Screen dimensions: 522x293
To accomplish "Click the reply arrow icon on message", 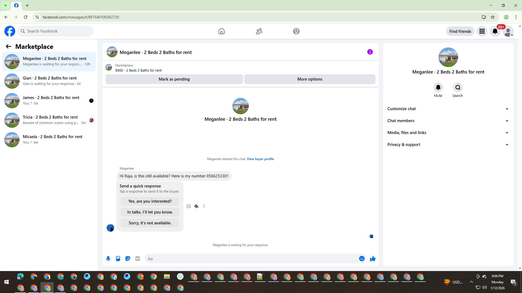I will coord(196,206).
